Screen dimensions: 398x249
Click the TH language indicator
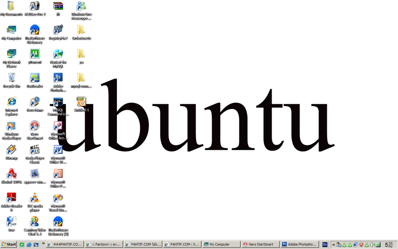[325, 245]
